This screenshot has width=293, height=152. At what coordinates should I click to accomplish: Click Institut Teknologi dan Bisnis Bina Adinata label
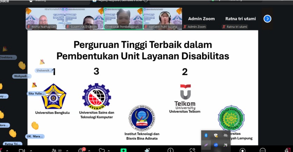click(x=142, y=136)
